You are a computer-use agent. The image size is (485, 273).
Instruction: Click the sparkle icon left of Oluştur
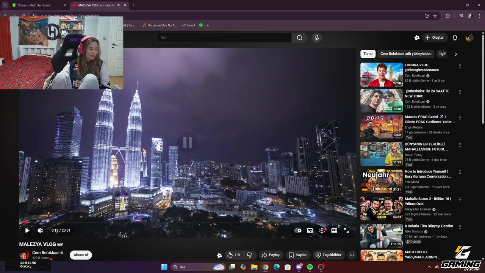click(417, 38)
